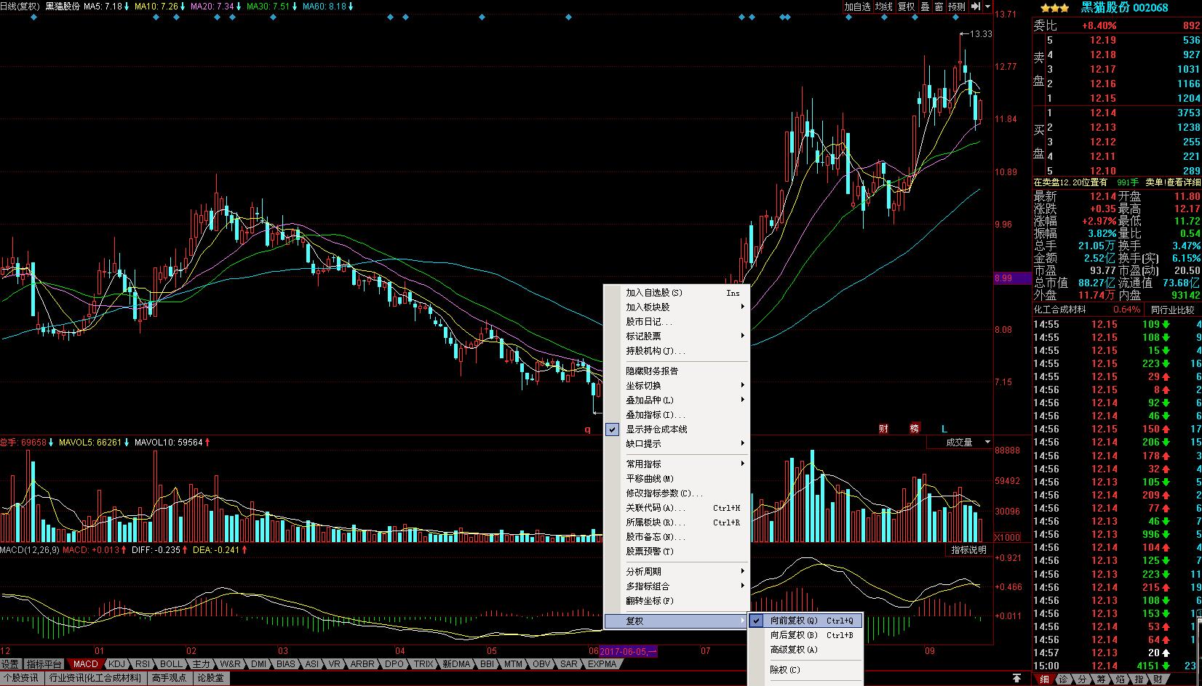Click the 叠 overlay toolbar icon
The width and height of the screenshot is (1202, 686).
[x=925, y=7]
